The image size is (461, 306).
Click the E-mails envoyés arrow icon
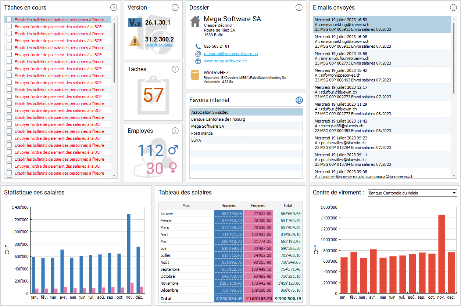[x=453, y=7]
